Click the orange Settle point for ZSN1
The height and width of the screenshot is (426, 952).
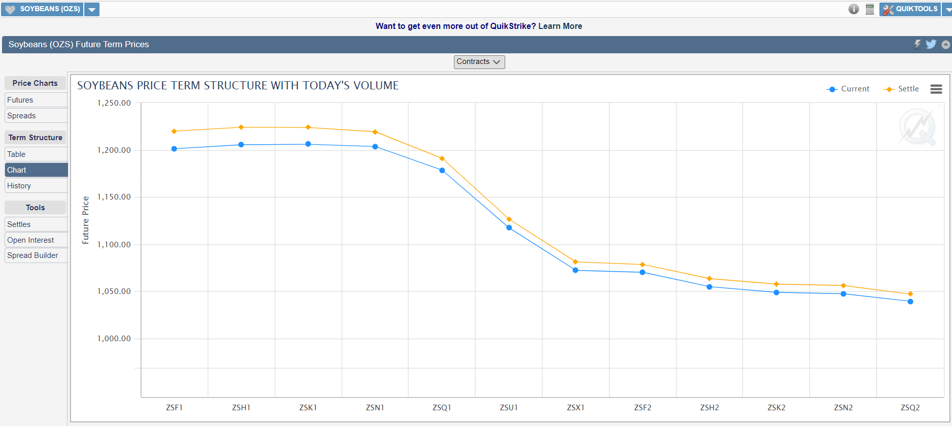pos(375,132)
